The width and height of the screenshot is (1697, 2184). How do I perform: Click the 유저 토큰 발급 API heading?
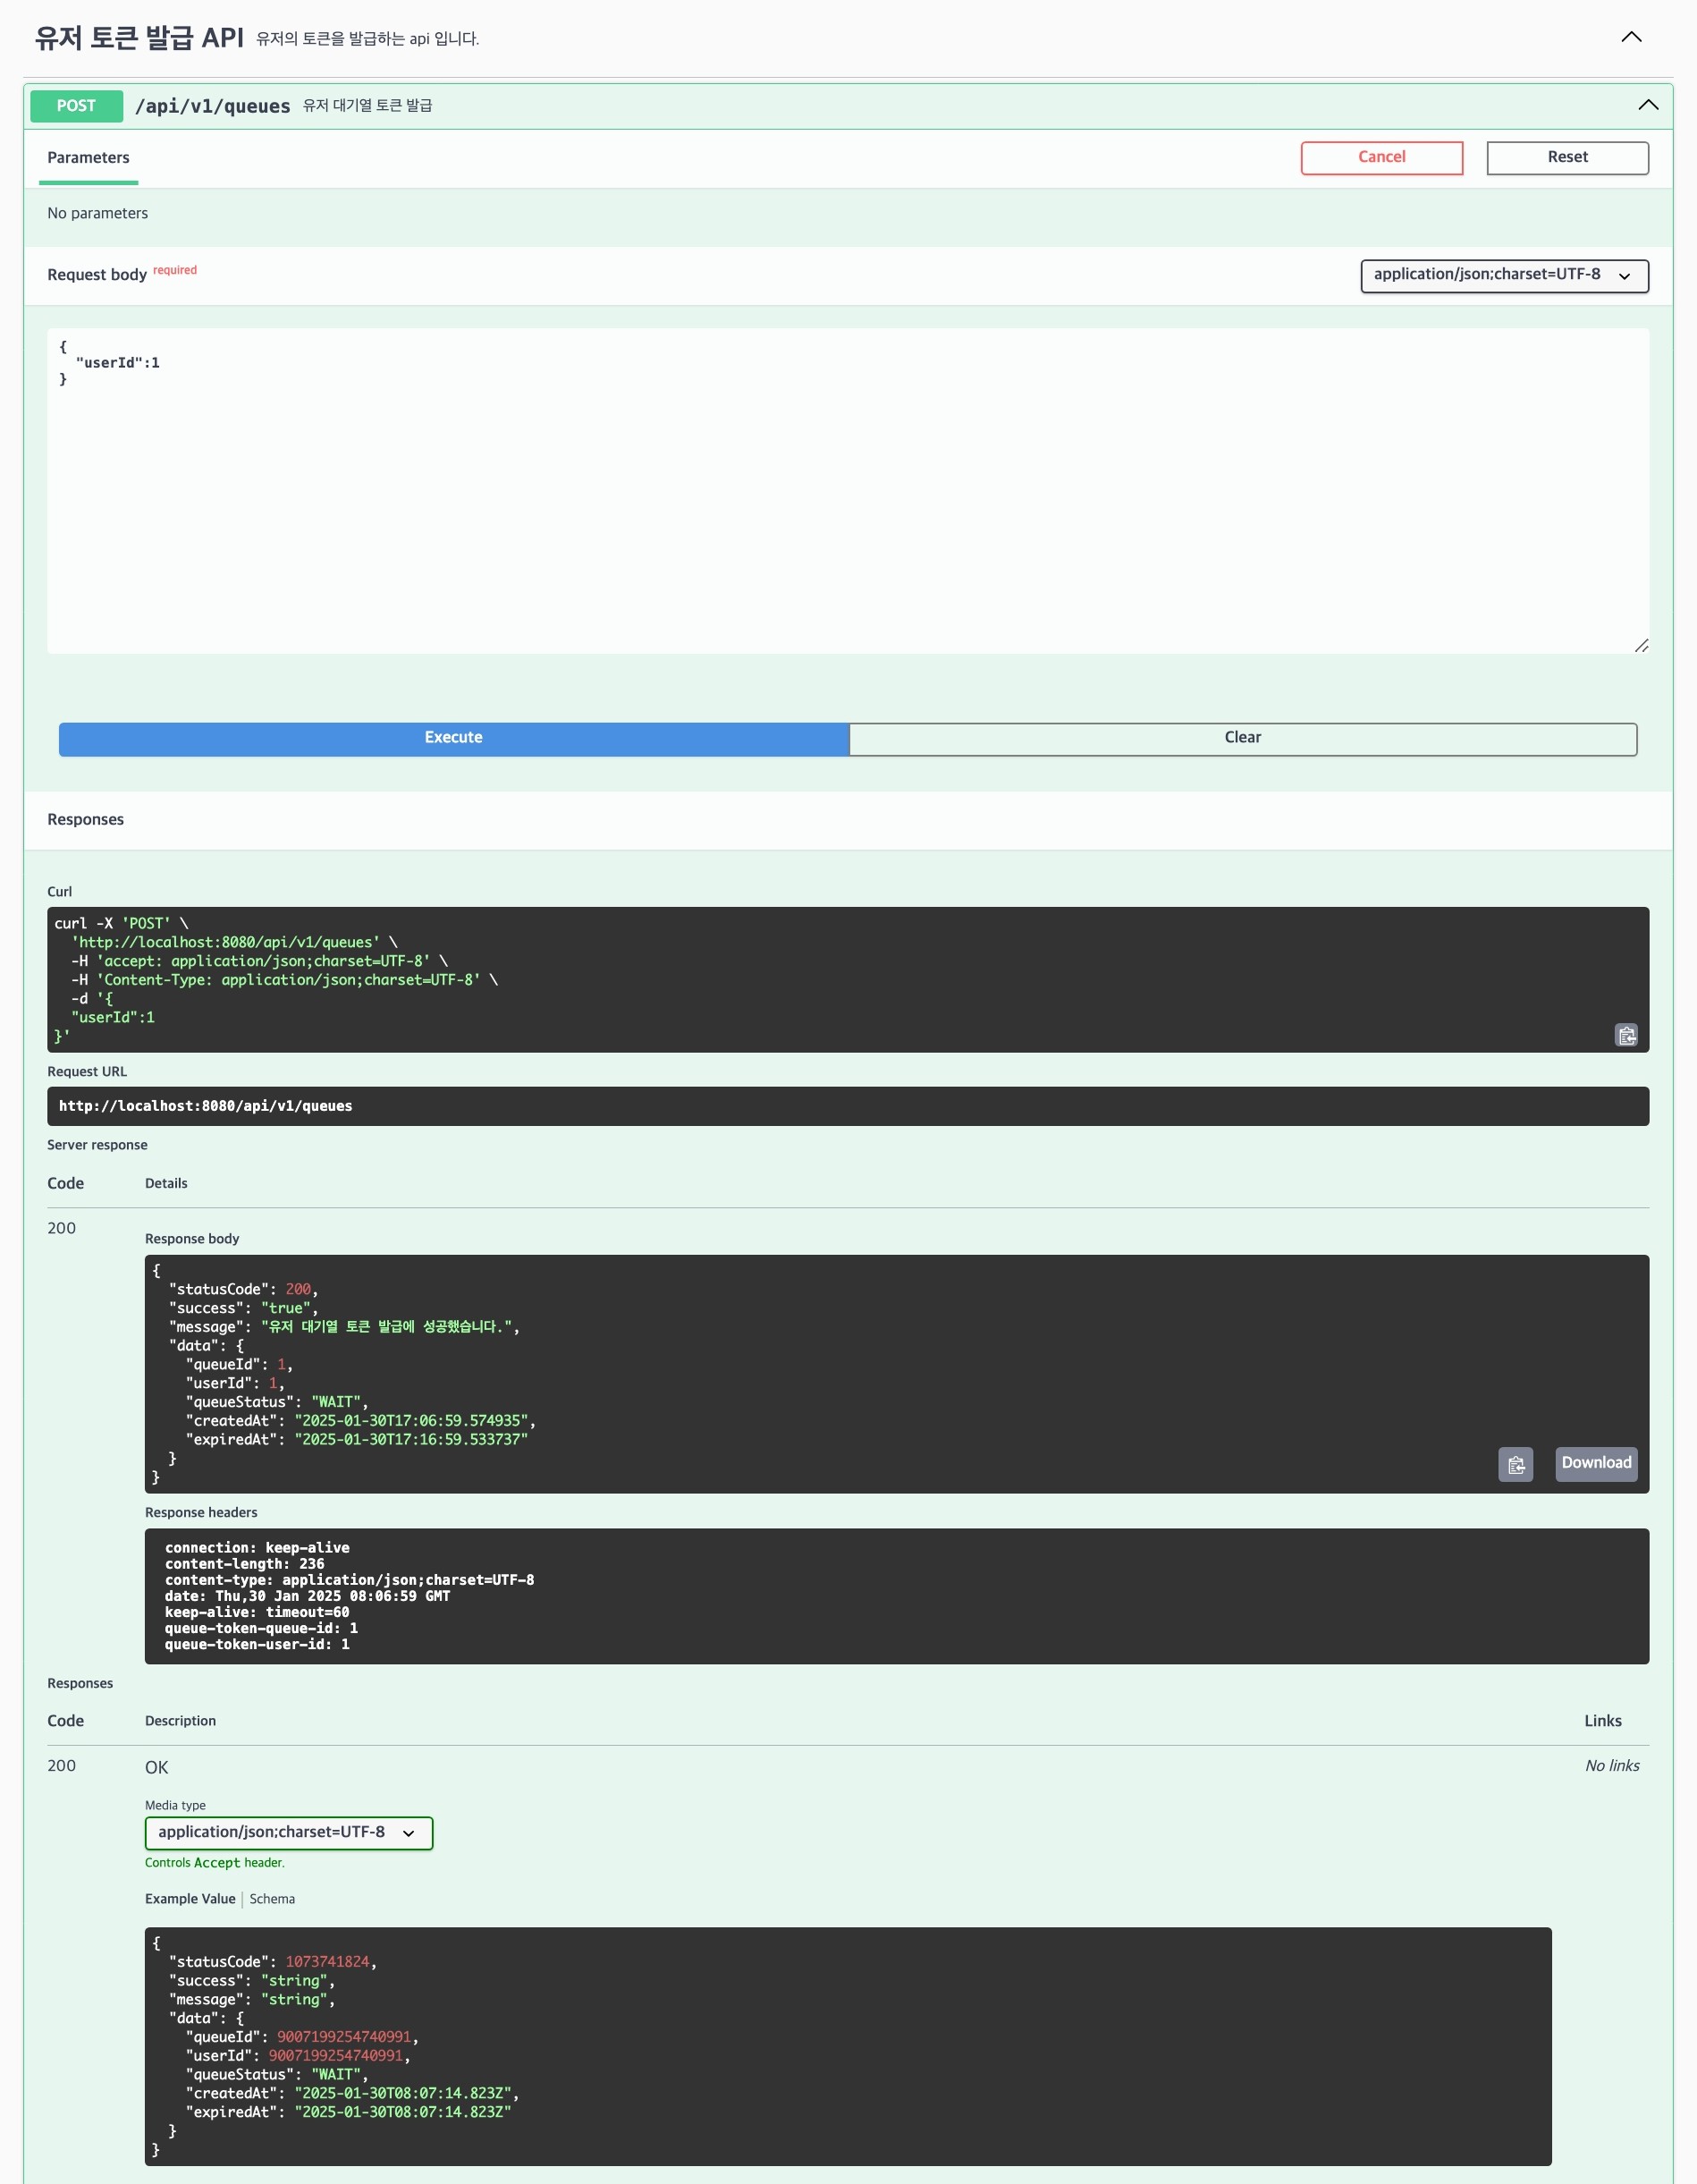[139, 38]
